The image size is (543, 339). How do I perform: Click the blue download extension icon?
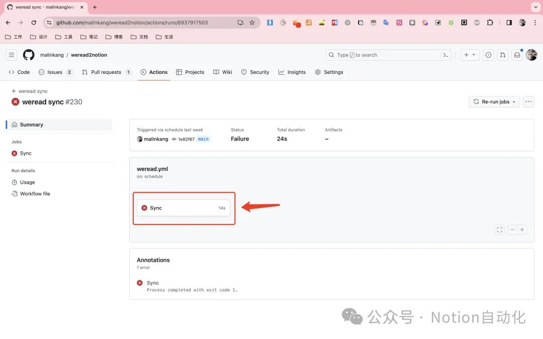270,23
